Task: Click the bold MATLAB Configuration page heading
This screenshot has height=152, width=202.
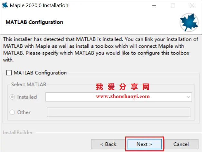Action: pos(34,22)
